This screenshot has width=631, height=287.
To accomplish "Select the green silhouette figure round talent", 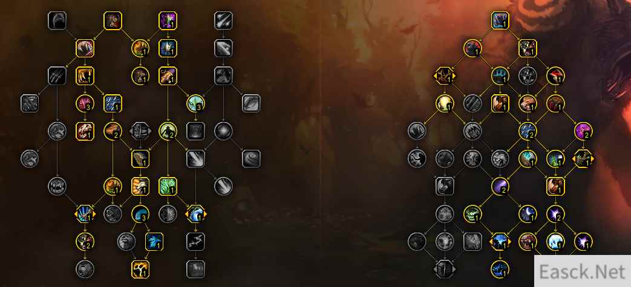I will 168,131.
